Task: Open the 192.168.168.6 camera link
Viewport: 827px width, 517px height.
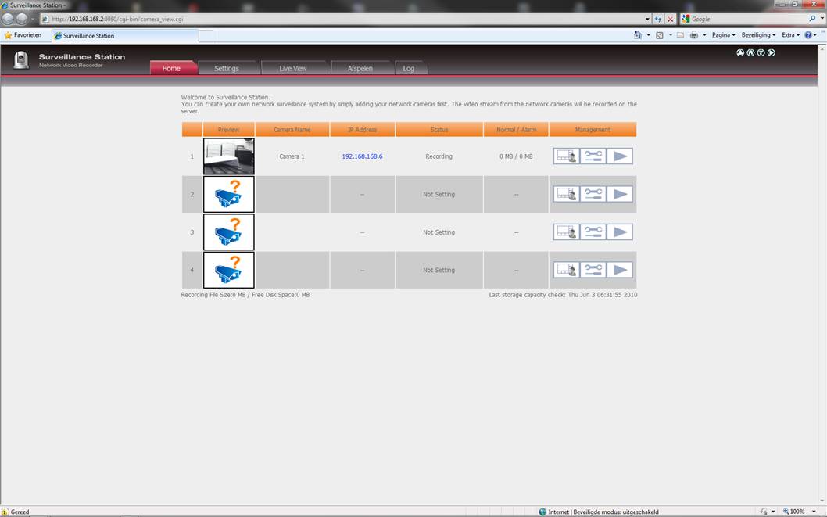Action: tap(363, 156)
